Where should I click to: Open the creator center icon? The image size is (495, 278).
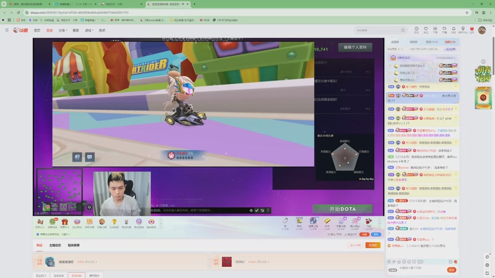463,30
